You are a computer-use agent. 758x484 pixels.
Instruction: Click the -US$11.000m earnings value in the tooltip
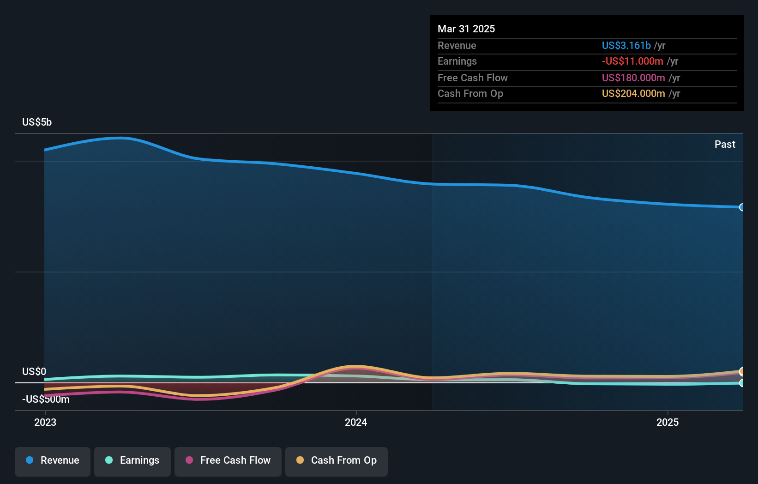(x=632, y=61)
